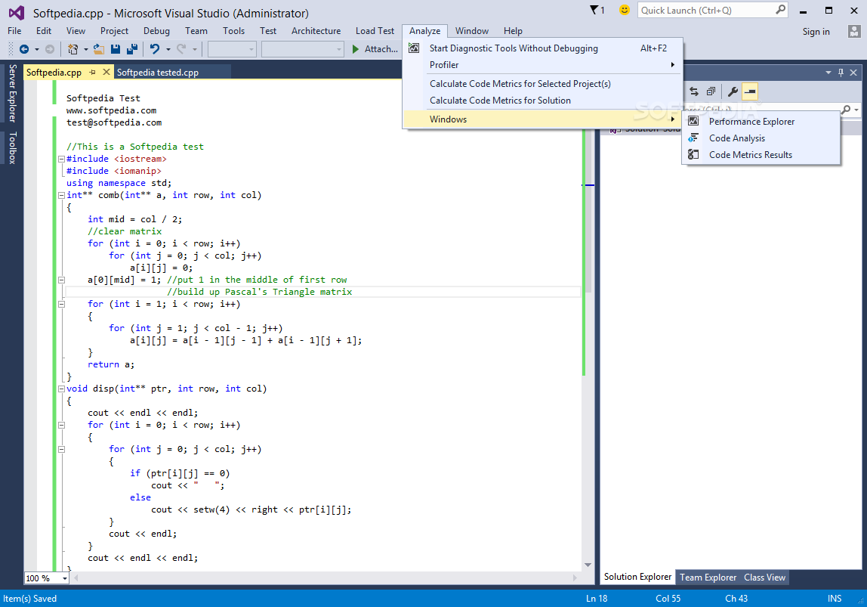This screenshot has height=607, width=867.
Task: Click the Navigate Forward arrow icon
Action: [50, 49]
